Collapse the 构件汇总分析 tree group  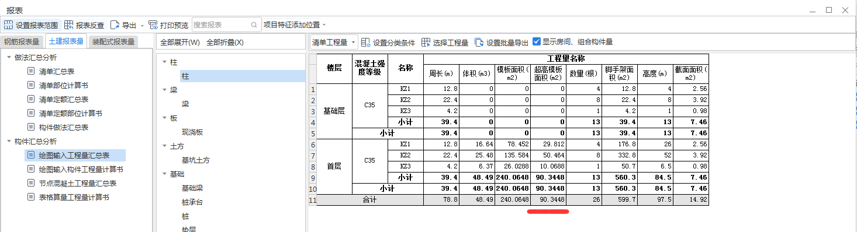click(9, 142)
